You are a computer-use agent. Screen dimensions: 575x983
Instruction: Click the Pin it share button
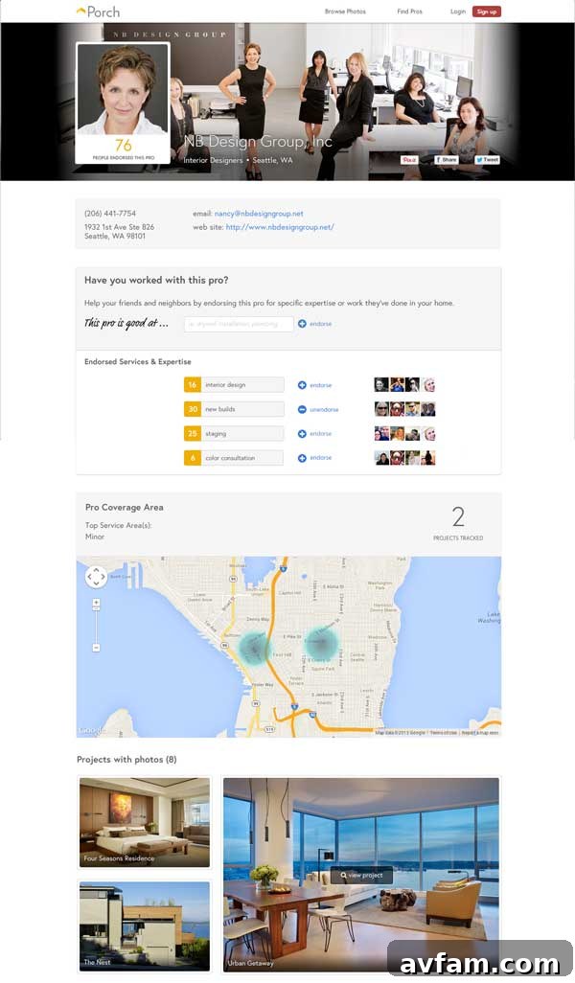(409, 160)
